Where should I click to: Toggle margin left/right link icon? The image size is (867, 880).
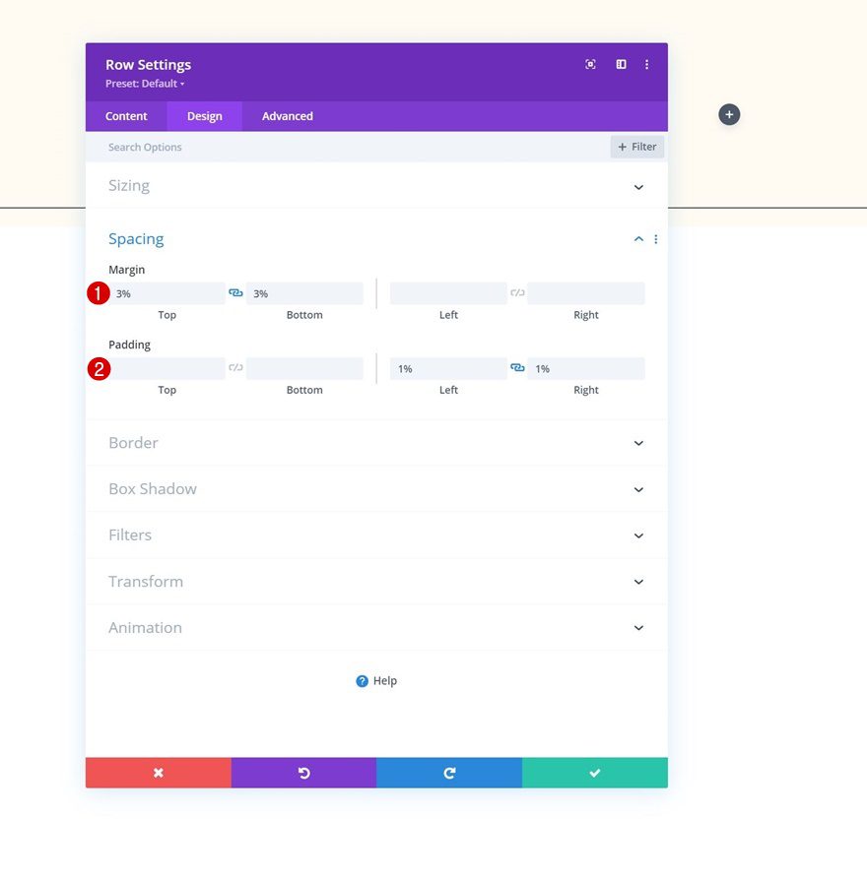[517, 293]
